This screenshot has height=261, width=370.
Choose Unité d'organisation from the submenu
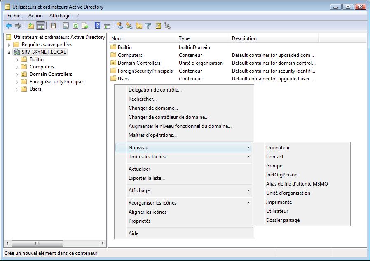(288, 193)
